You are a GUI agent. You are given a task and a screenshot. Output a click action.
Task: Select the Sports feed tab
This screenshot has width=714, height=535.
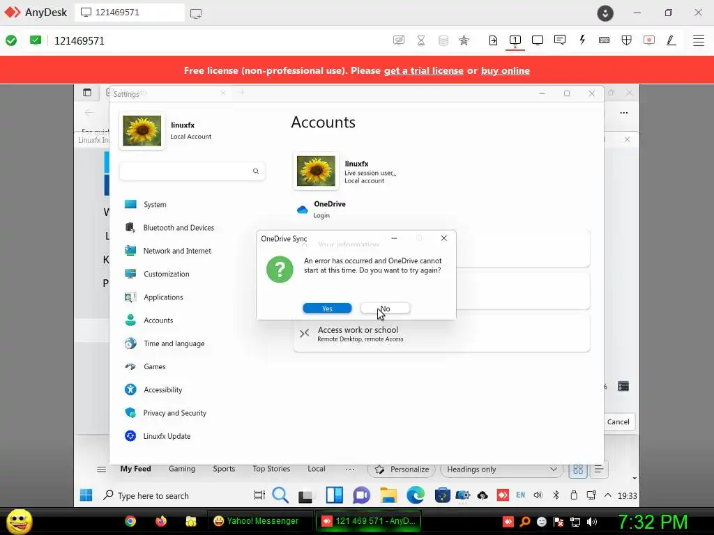coord(224,469)
